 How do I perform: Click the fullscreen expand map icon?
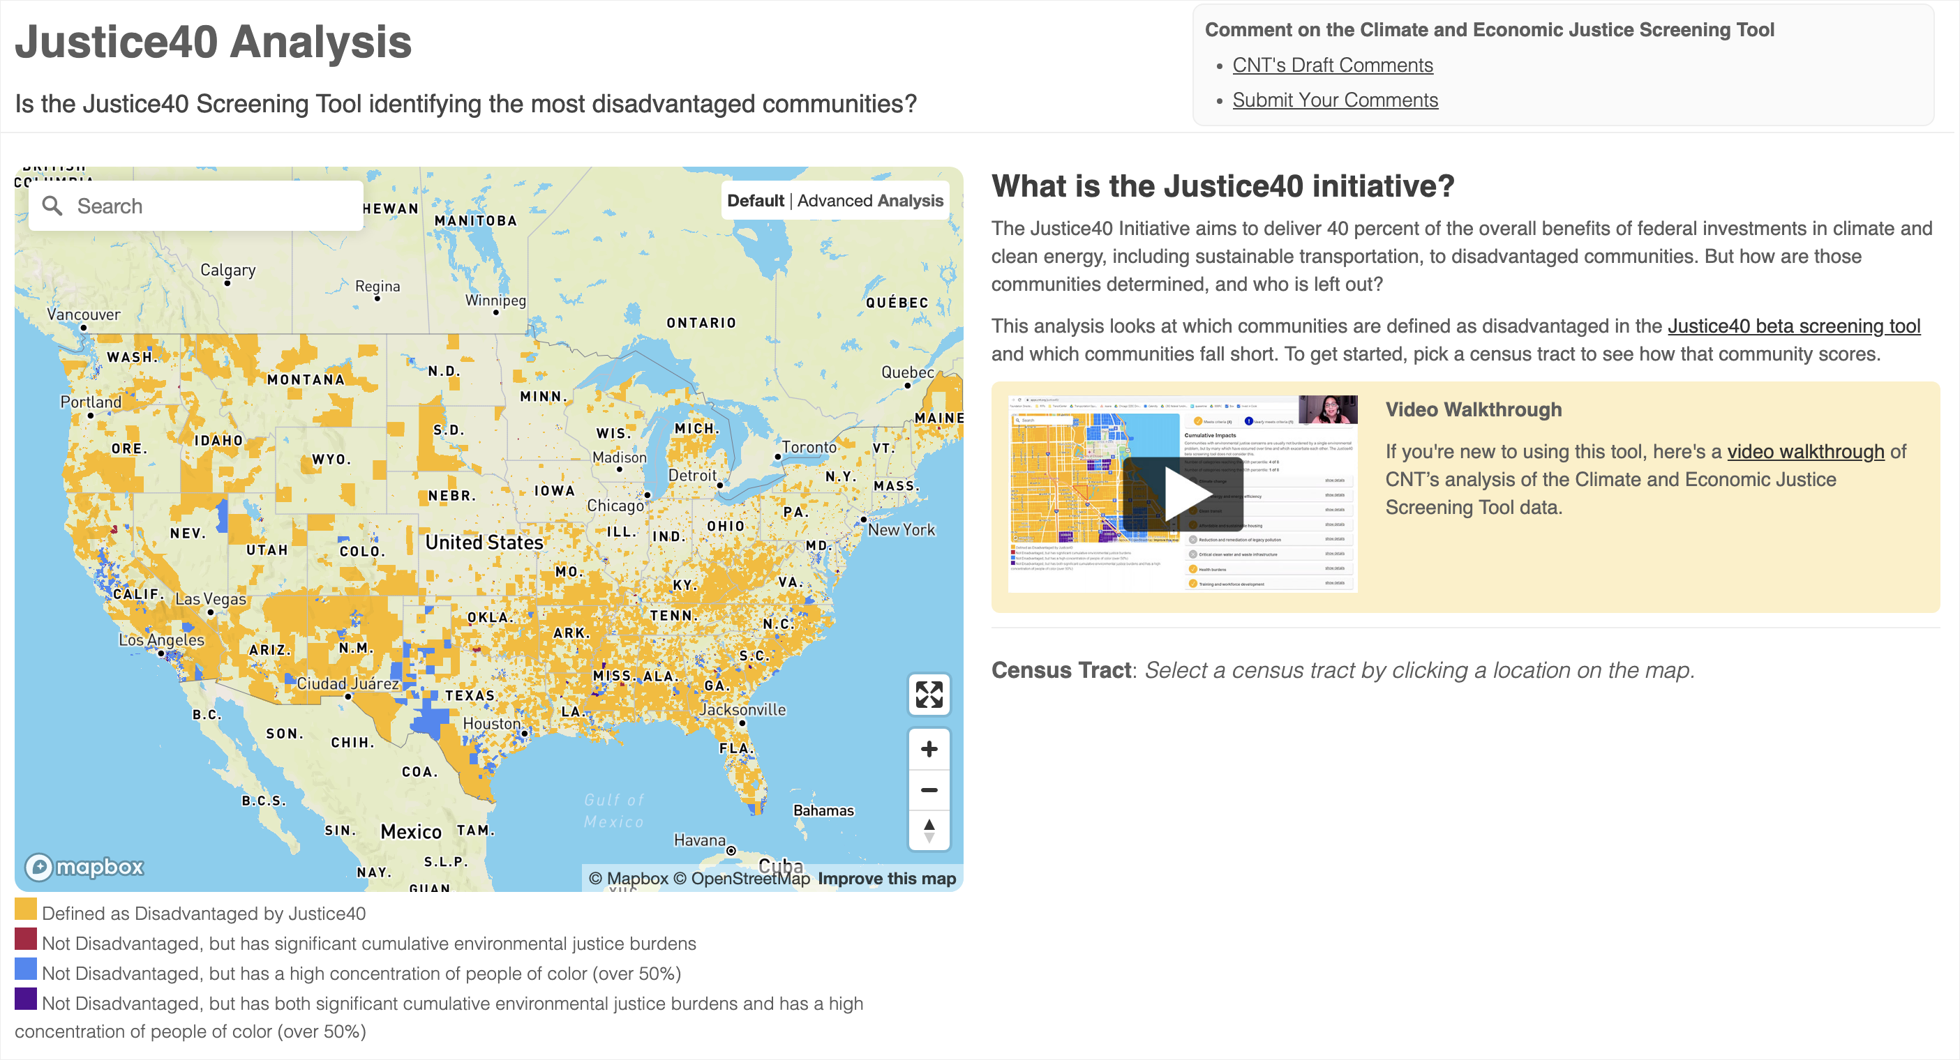929,693
